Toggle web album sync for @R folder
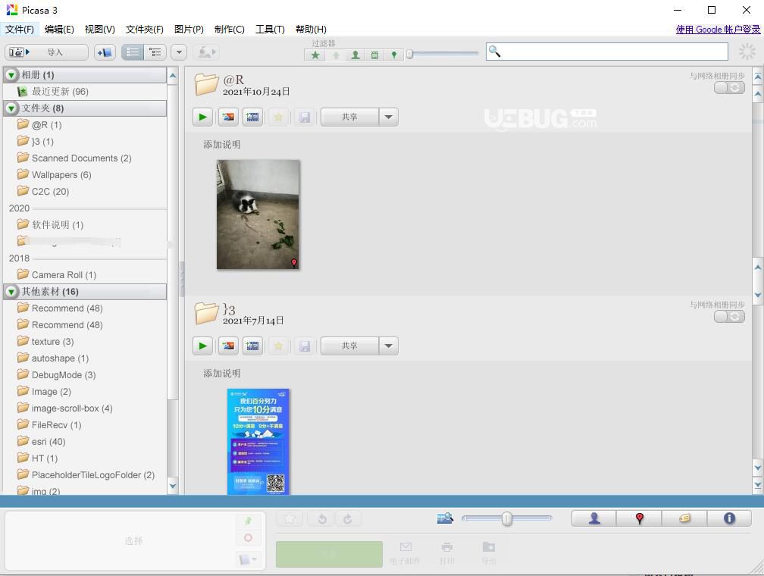764x576 pixels. (729, 88)
